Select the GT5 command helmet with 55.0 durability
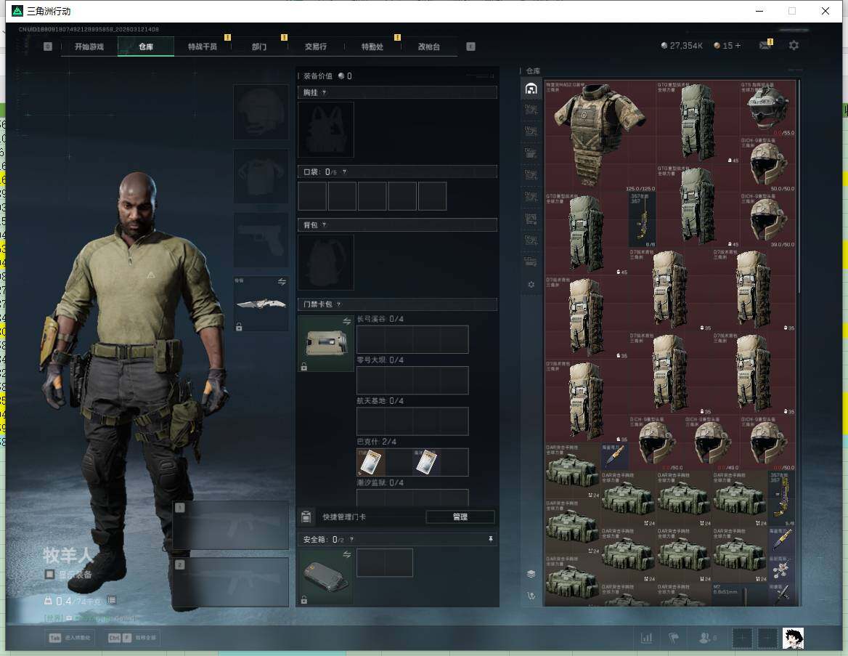Viewport: 848px width, 656px height. [x=767, y=108]
